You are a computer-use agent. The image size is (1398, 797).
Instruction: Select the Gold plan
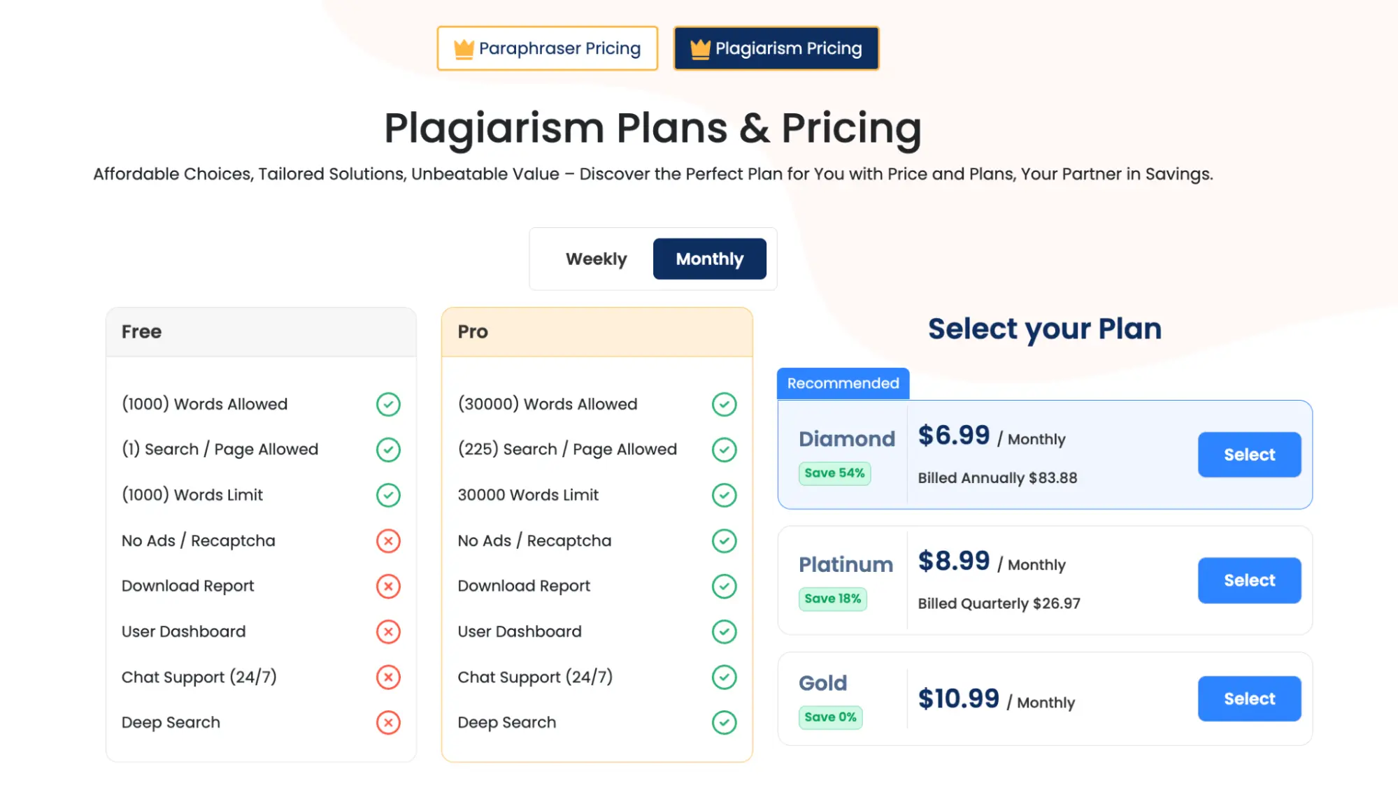(x=1249, y=698)
